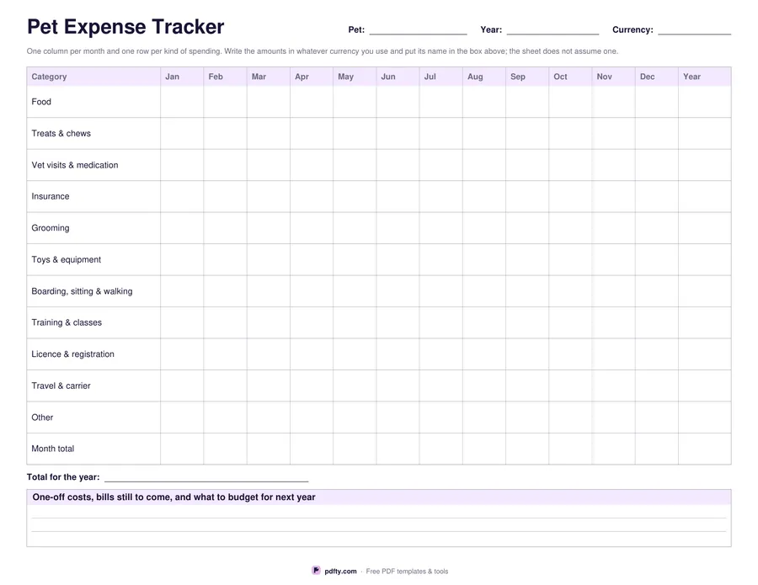Select the Food row label
This screenshot has width=758, height=585.
point(41,102)
